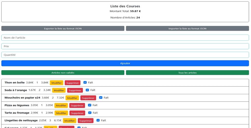The height and width of the screenshot is (128, 251).
Task: Click the 3.66€ unit price of Mouchoirs
Action: (45, 98)
